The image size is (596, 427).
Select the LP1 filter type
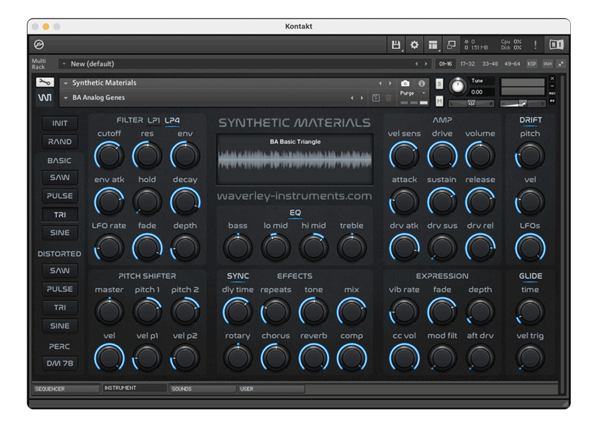pos(154,120)
